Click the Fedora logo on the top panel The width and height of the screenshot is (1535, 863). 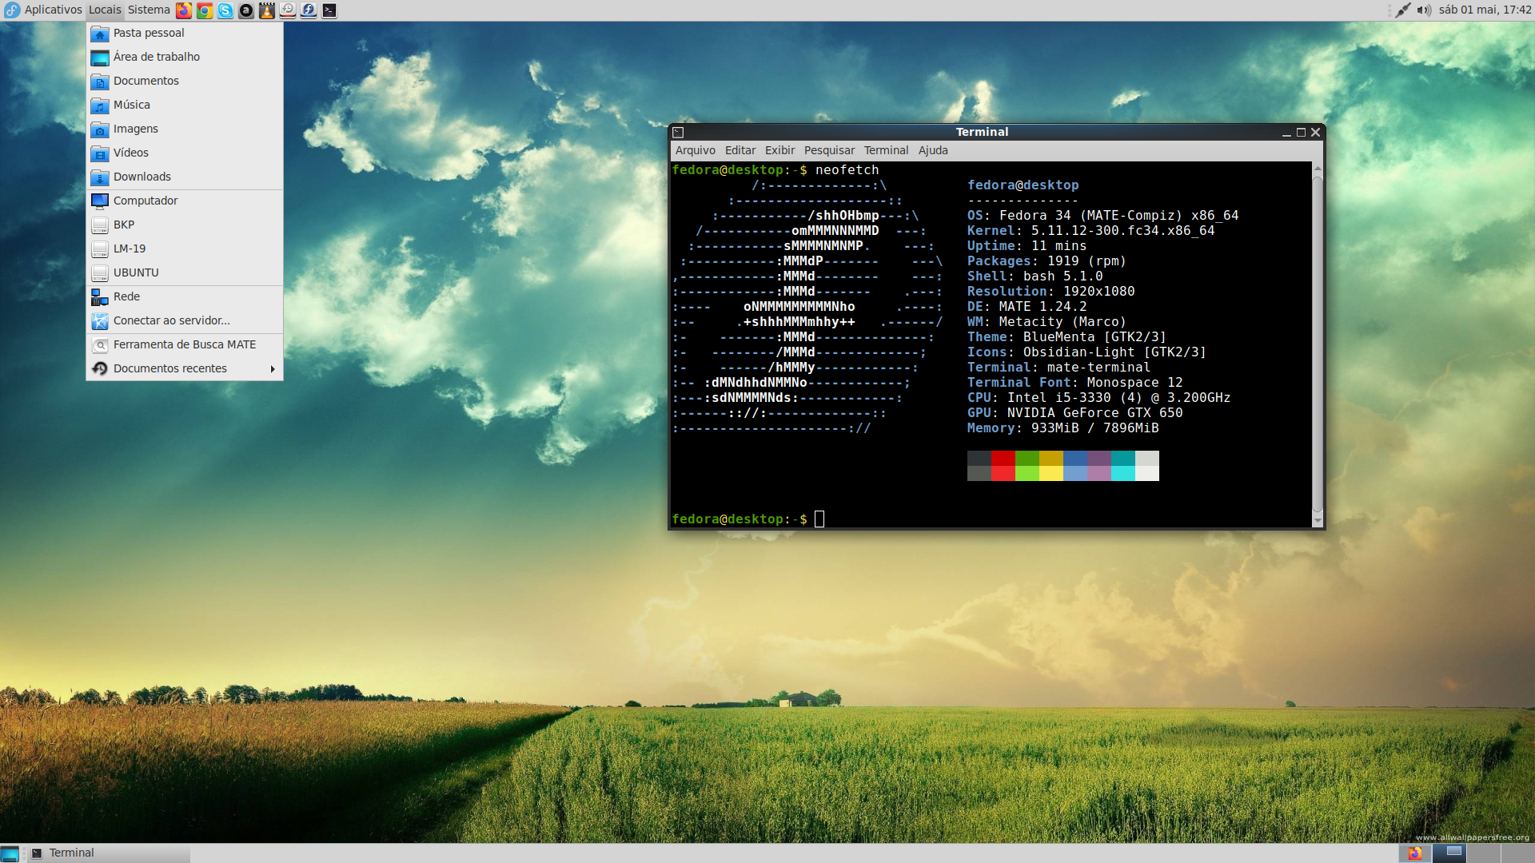pyautogui.click(x=12, y=10)
